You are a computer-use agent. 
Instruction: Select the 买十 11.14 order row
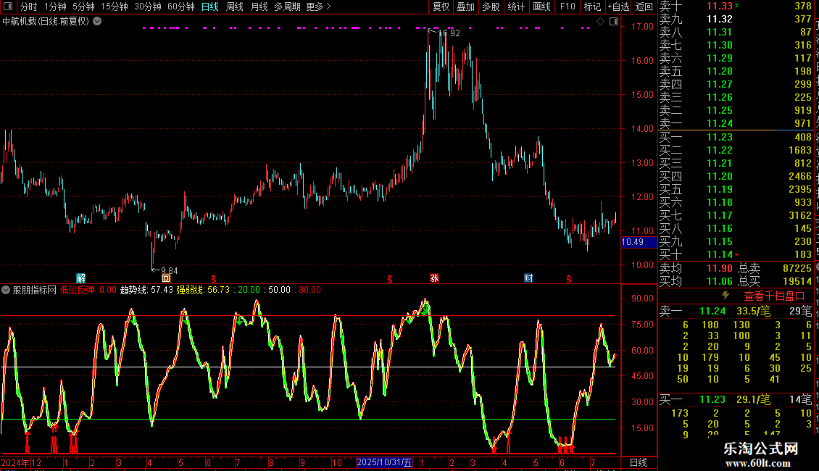click(x=736, y=255)
